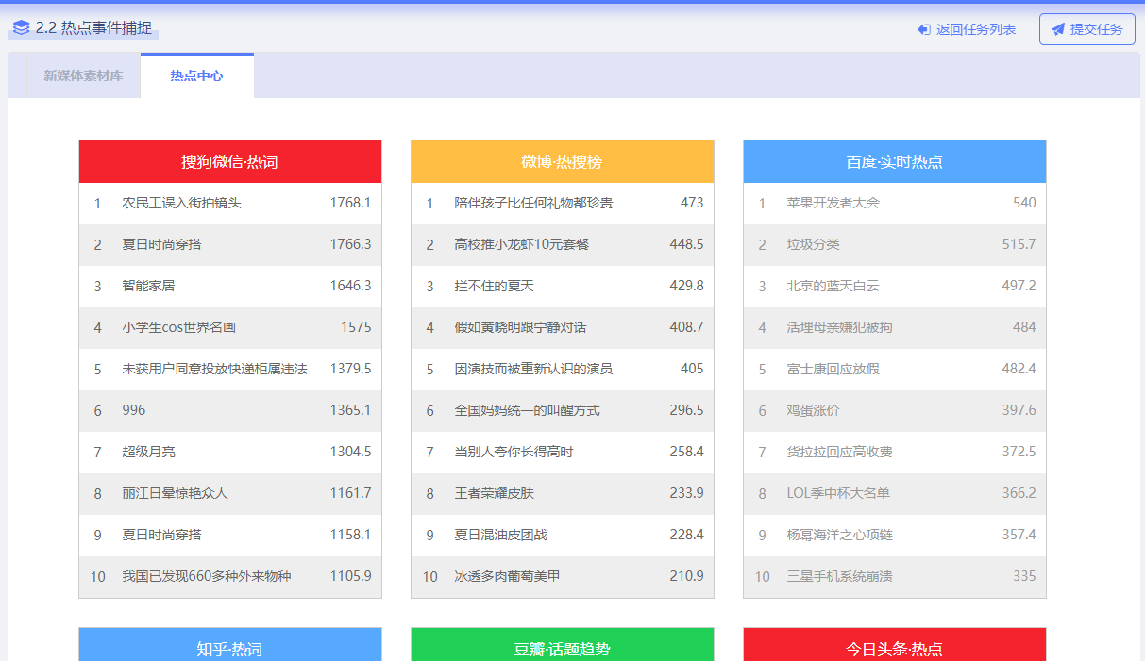Open 王者荣耀皮肤 topic
The height and width of the screenshot is (661, 1145).
494,493
